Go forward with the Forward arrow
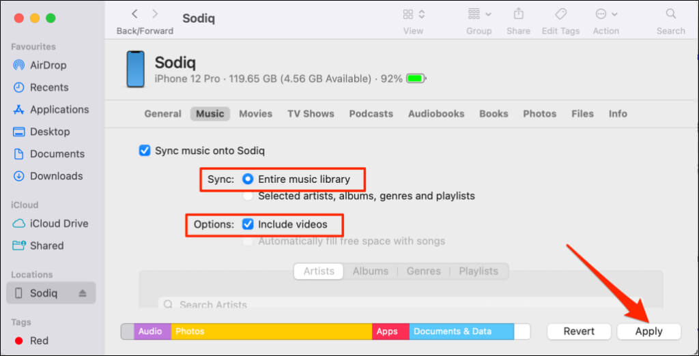 click(x=155, y=14)
